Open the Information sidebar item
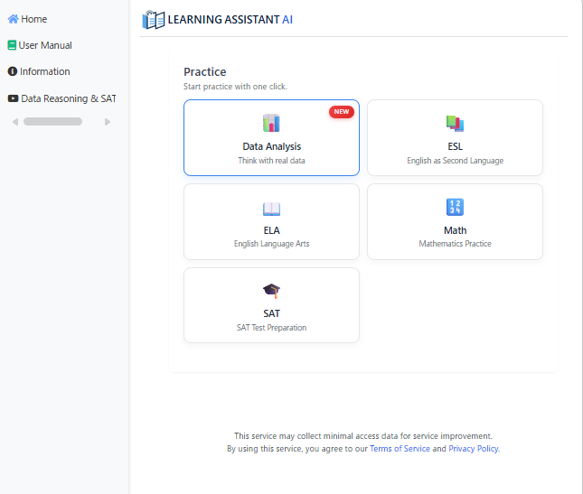The height and width of the screenshot is (494, 583). [39, 71]
